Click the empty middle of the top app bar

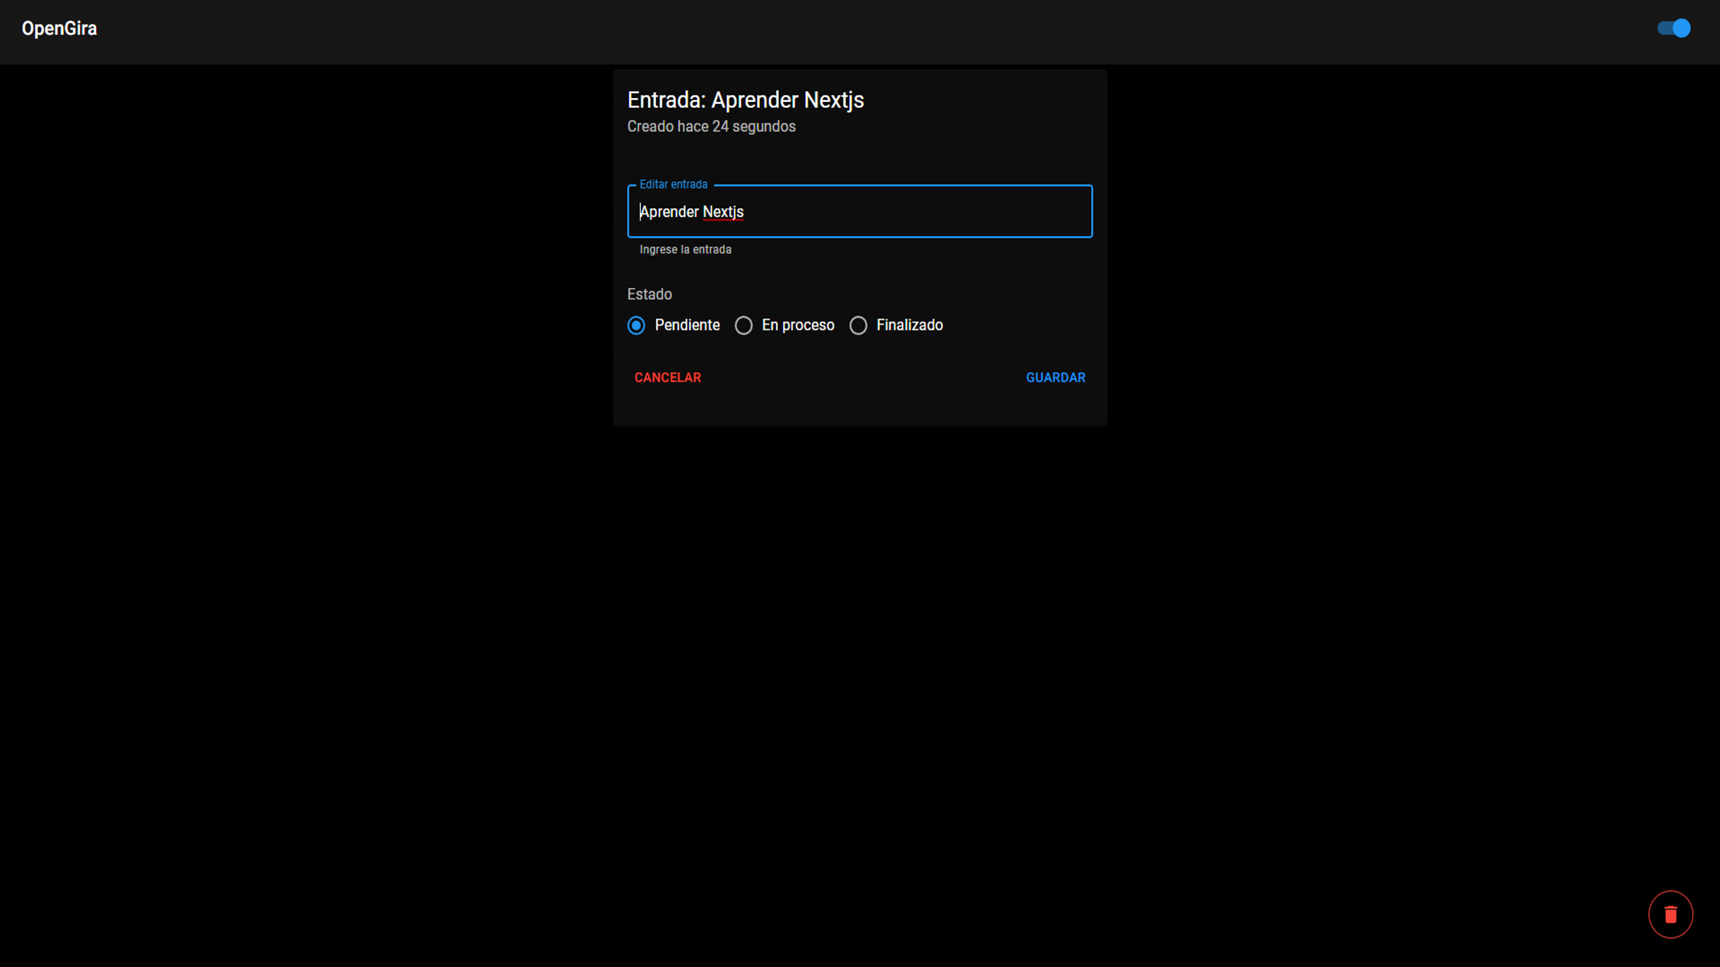pyautogui.click(x=860, y=32)
